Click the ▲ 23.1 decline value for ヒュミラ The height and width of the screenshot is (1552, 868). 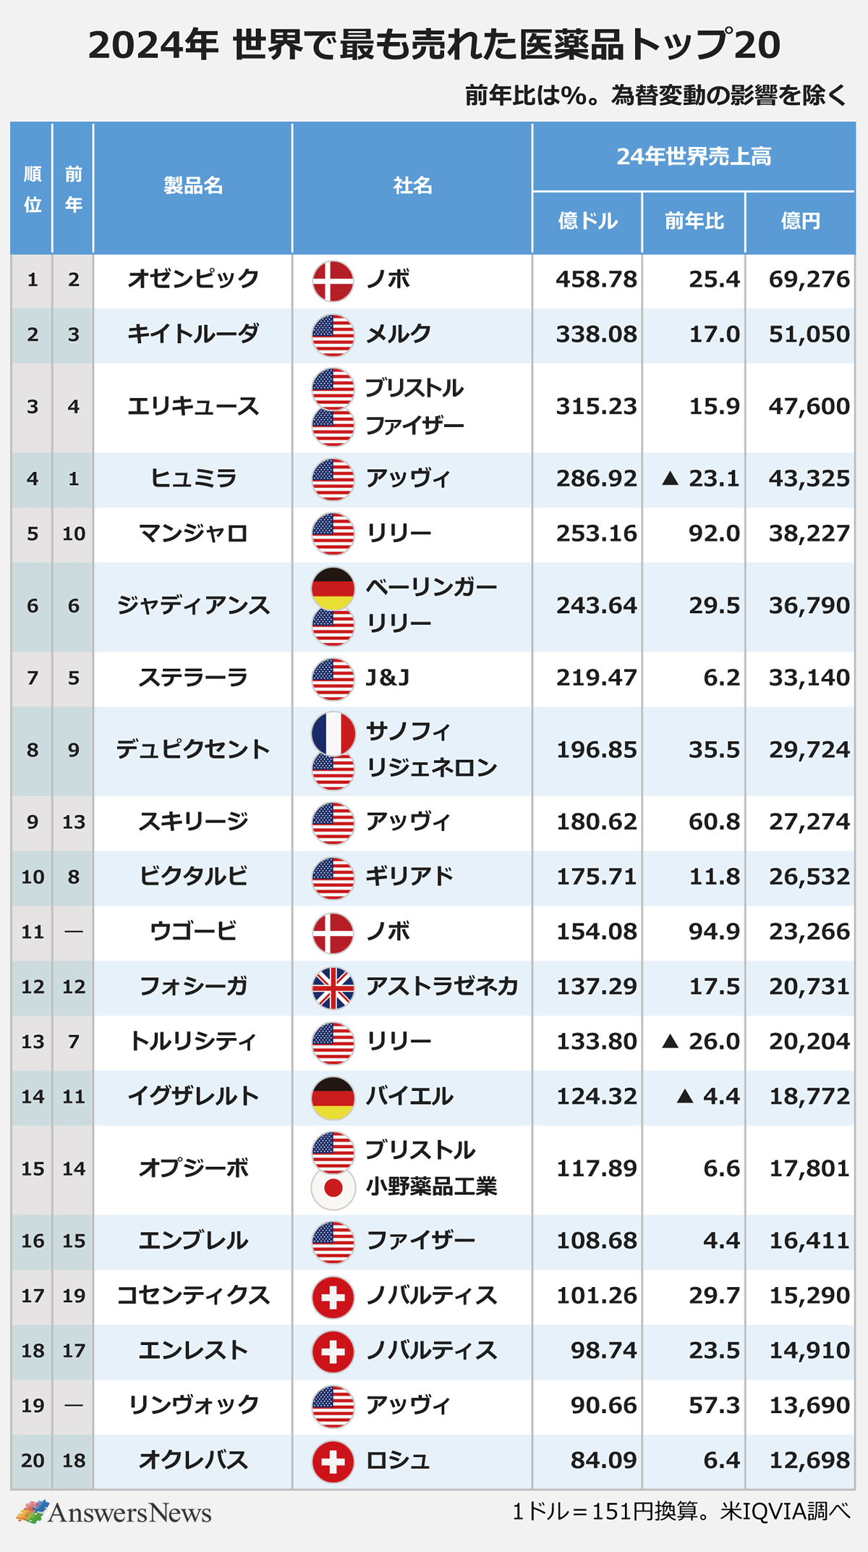(701, 478)
